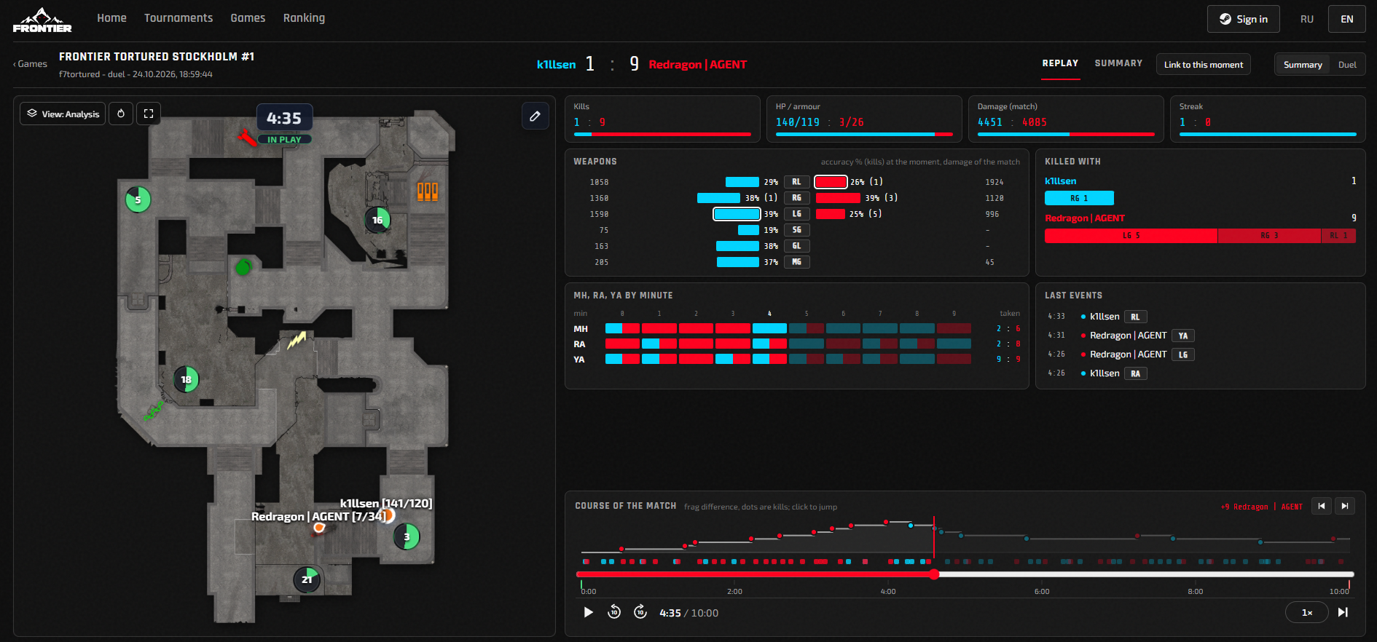This screenshot has width=1377, height=642.
Task: Click the orange armor shards map icon
Action: tap(428, 191)
